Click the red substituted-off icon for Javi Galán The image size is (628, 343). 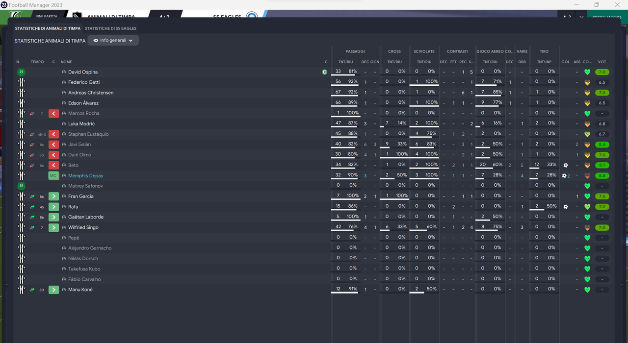(53, 145)
